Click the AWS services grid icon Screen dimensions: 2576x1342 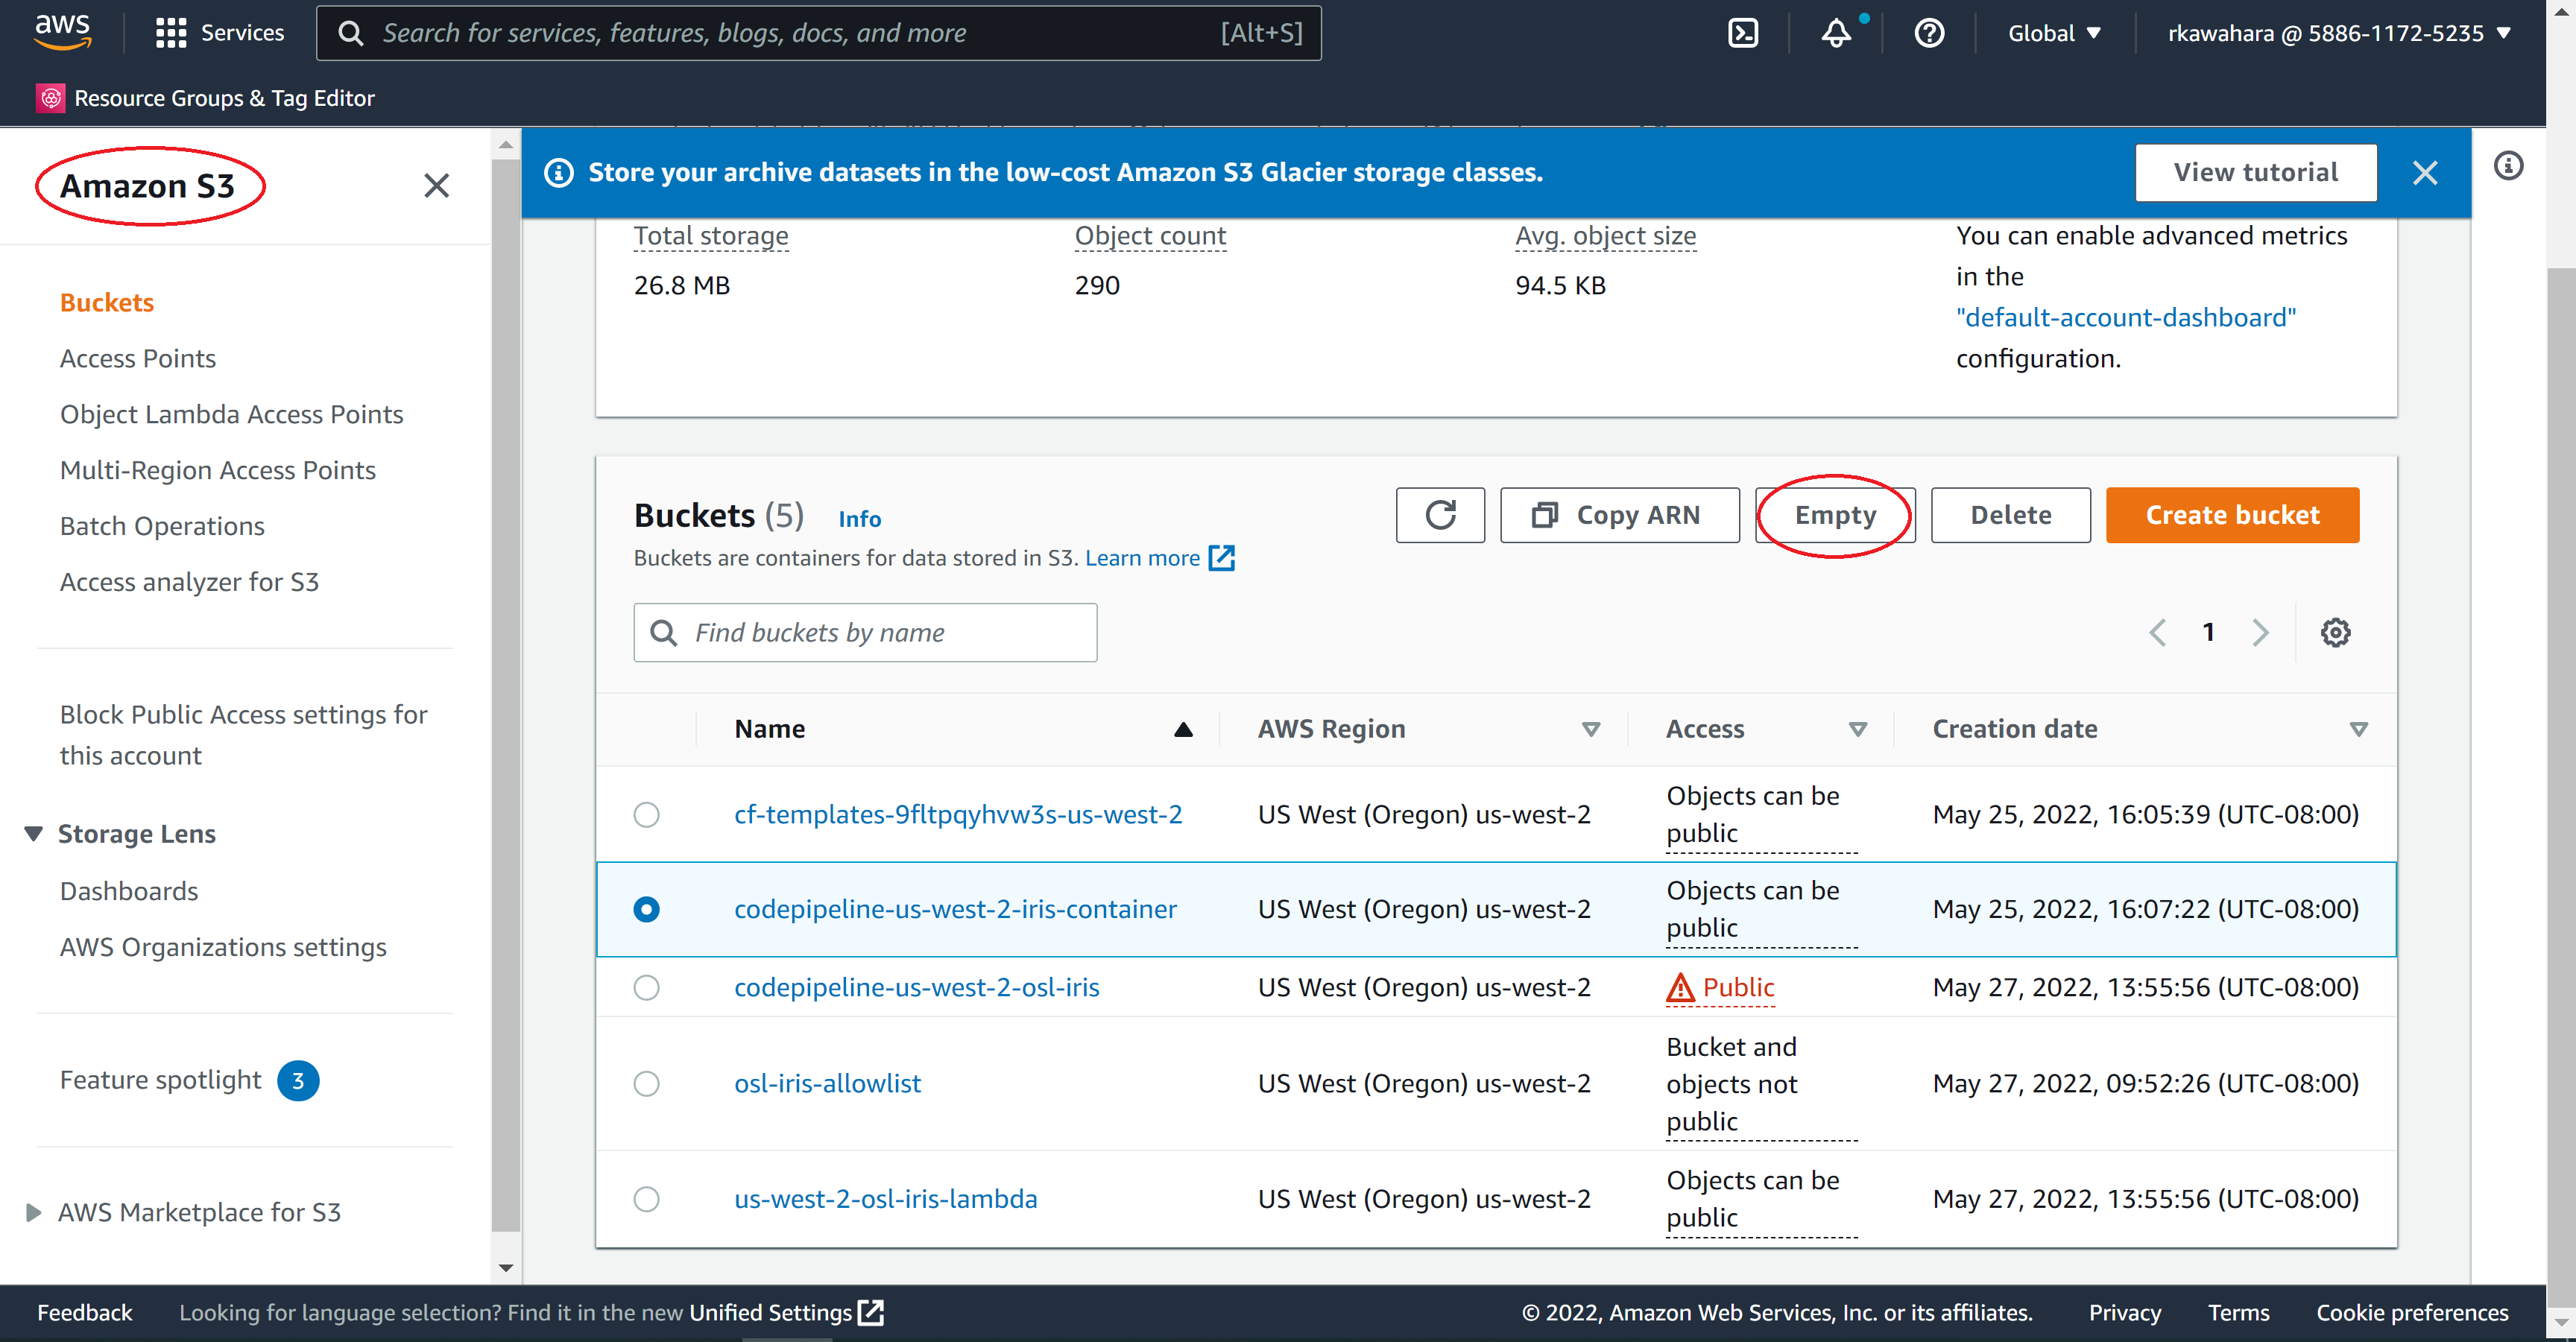click(x=171, y=31)
